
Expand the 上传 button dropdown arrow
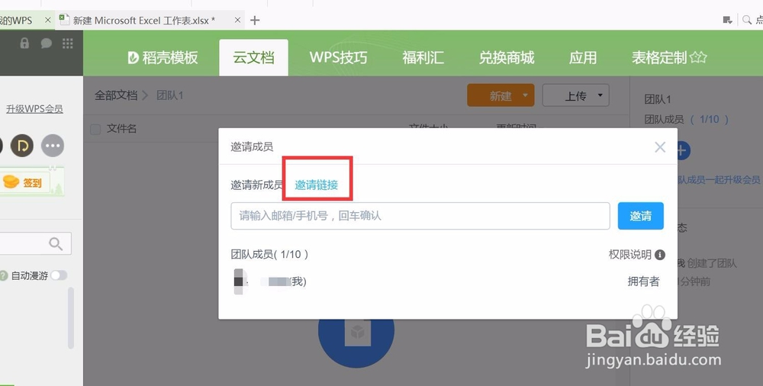tap(600, 95)
